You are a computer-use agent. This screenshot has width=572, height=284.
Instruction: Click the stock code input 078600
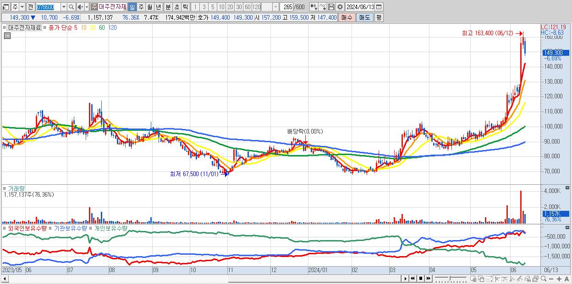pos(48,7)
